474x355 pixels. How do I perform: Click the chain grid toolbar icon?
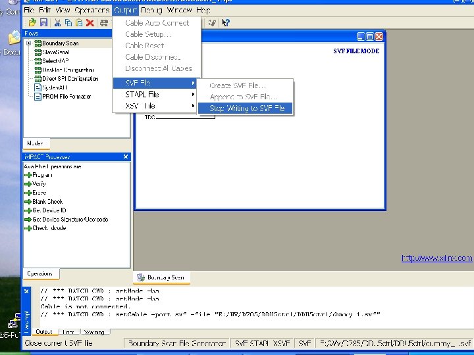coord(104,22)
